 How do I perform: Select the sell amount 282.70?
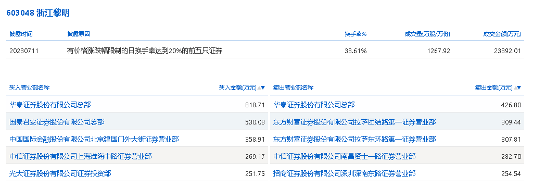click(511, 157)
